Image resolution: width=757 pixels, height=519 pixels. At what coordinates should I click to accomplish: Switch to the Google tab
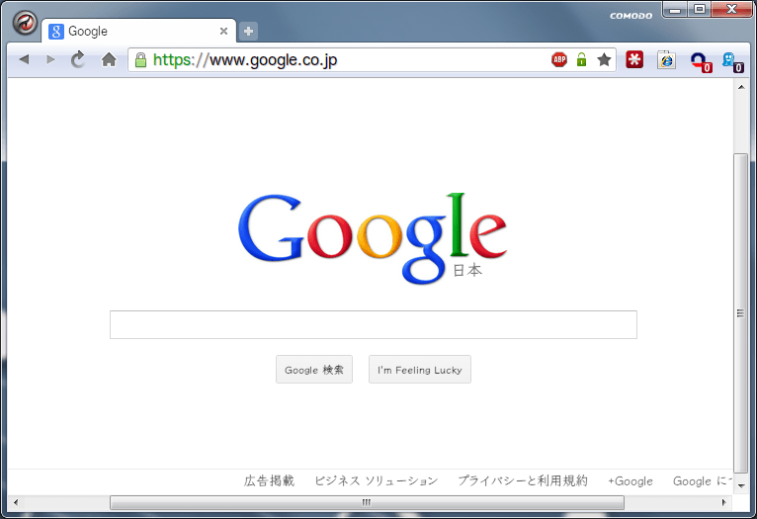(x=138, y=32)
